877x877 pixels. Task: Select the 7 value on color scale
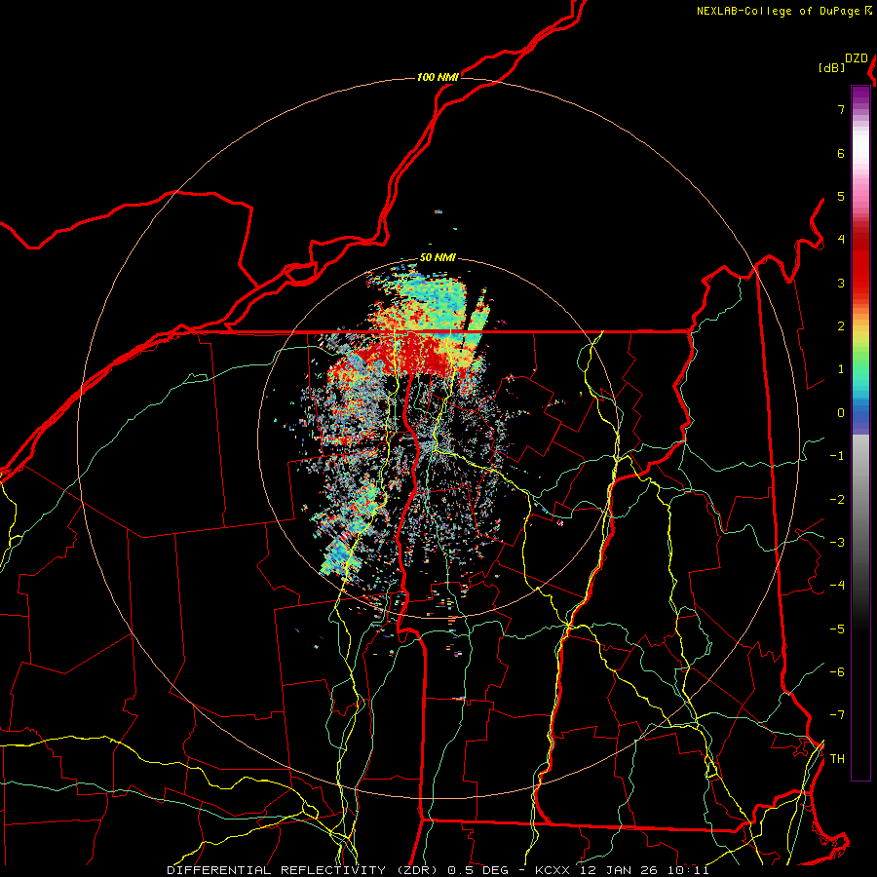(841, 109)
